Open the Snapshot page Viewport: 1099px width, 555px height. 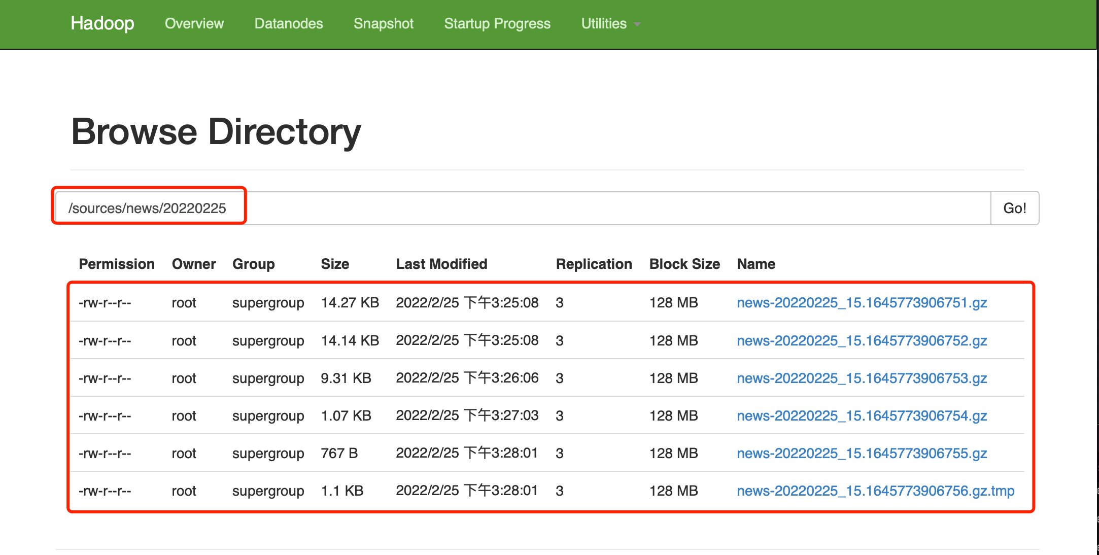(x=384, y=23)
